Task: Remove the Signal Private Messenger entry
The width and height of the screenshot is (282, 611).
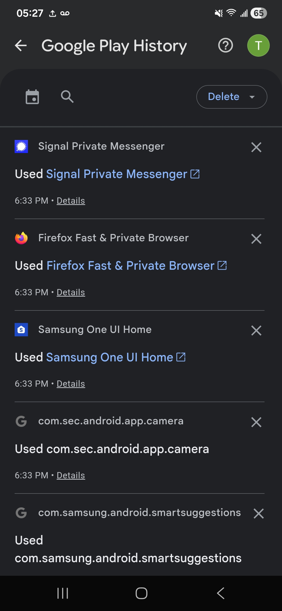Action: [256, 147]
